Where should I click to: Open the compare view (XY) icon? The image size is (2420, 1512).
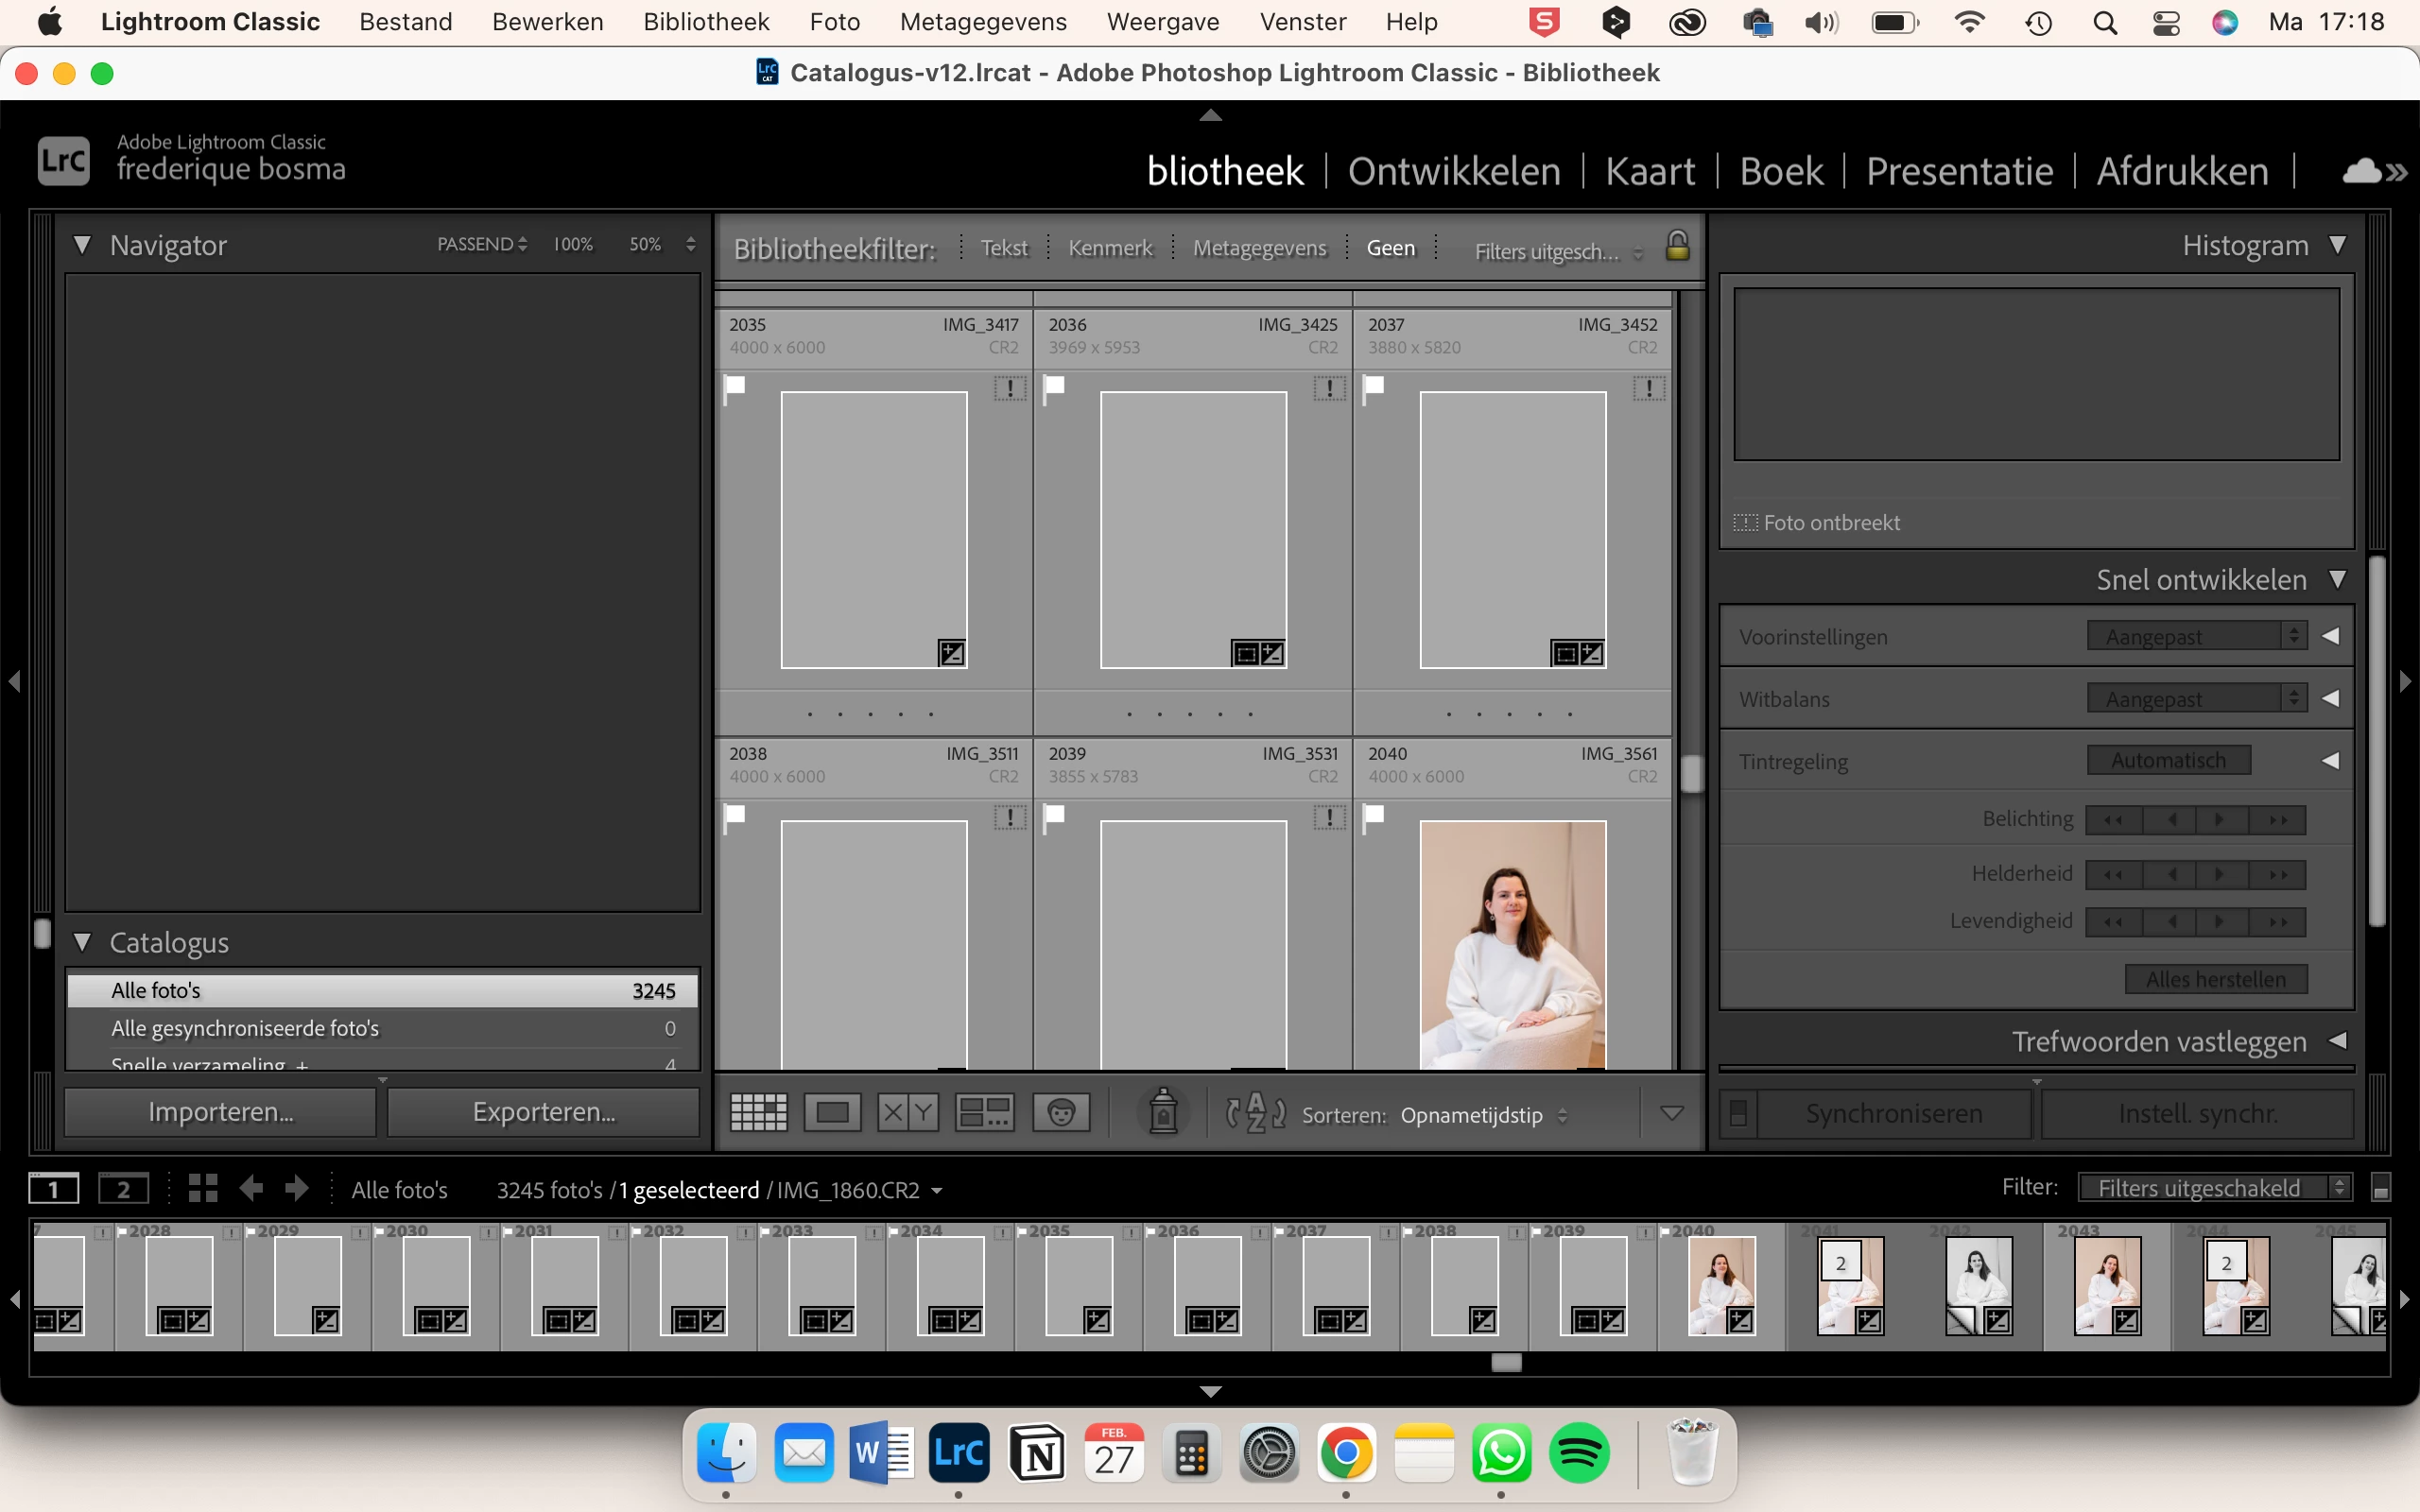pos(907,1112)
